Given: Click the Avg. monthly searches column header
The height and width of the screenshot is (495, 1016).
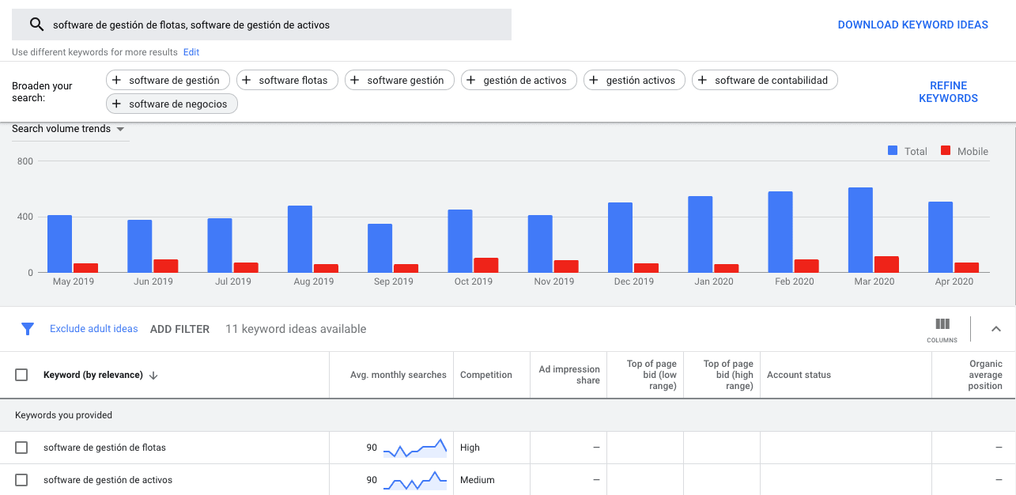Looking at the screenshot, I should 398,375.
